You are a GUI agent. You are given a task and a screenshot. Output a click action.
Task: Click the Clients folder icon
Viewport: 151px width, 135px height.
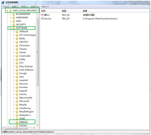[17, 52]
